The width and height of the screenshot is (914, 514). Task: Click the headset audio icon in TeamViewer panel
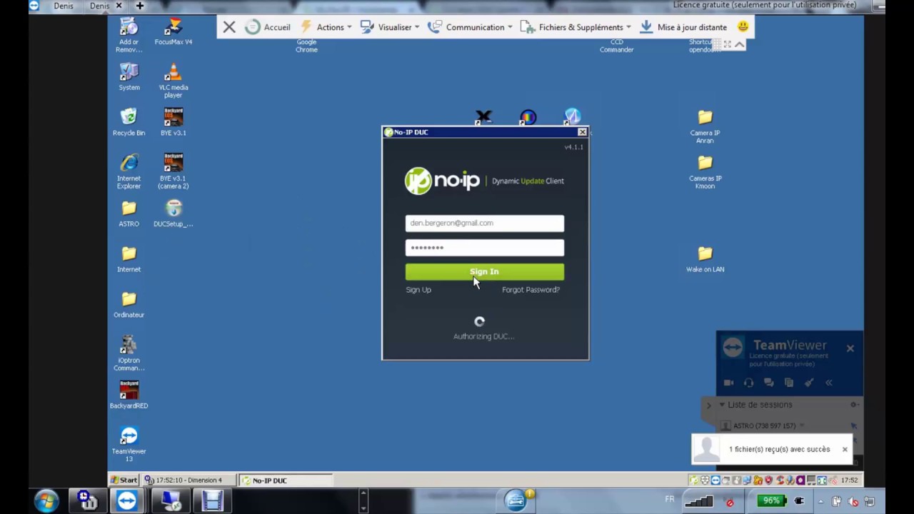(x=748, y=383)
